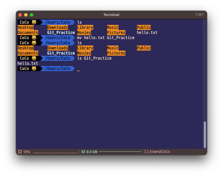Close the Terminal window with the red button

click(20, 15)
